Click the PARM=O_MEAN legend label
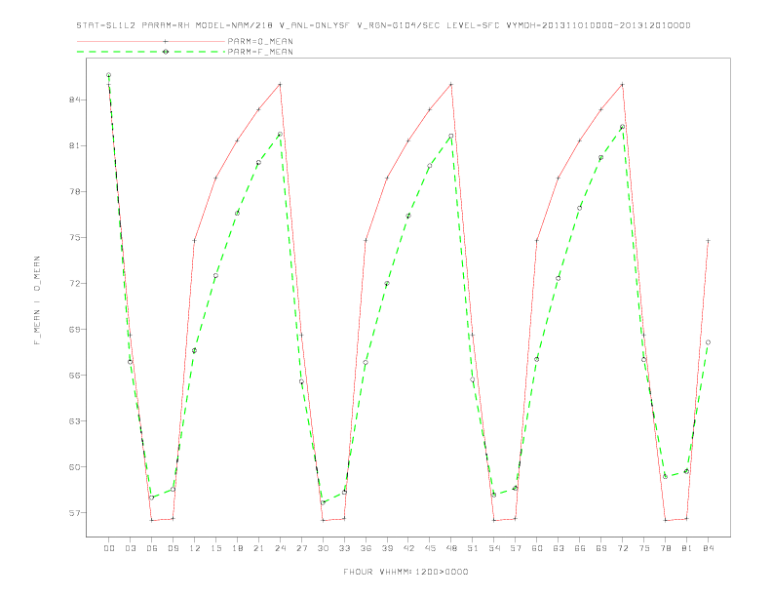772x597 pixels. pos(260,41)
